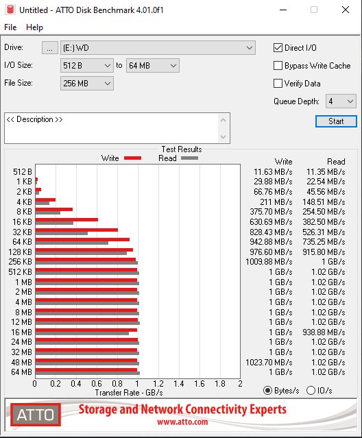Open the 256 MB File Size dropdown

[87, 83]
